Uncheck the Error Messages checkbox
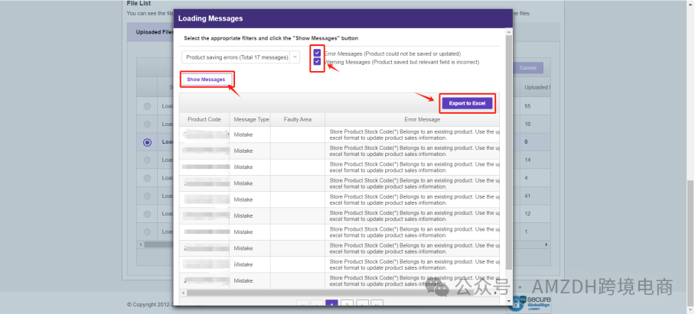The height and width of the screenshot is (314, 695). point(317,53)
